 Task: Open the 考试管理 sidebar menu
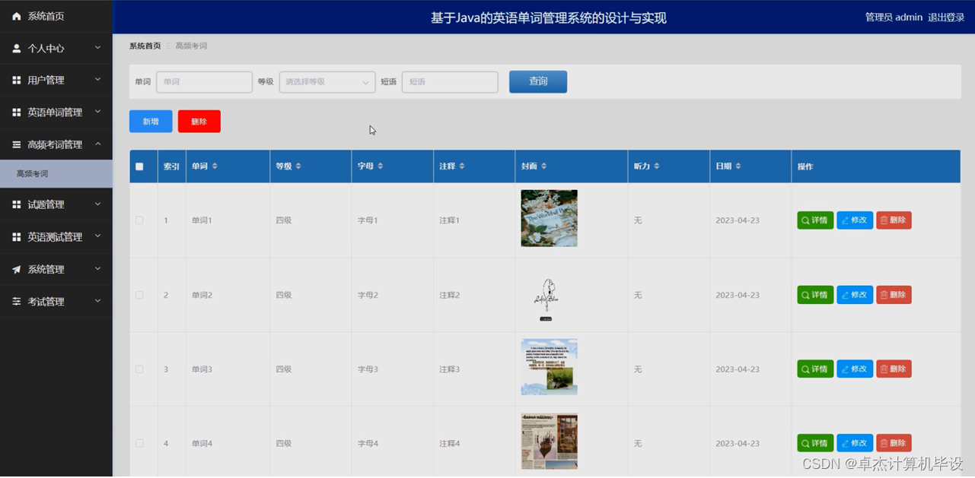tap(56, 302)
